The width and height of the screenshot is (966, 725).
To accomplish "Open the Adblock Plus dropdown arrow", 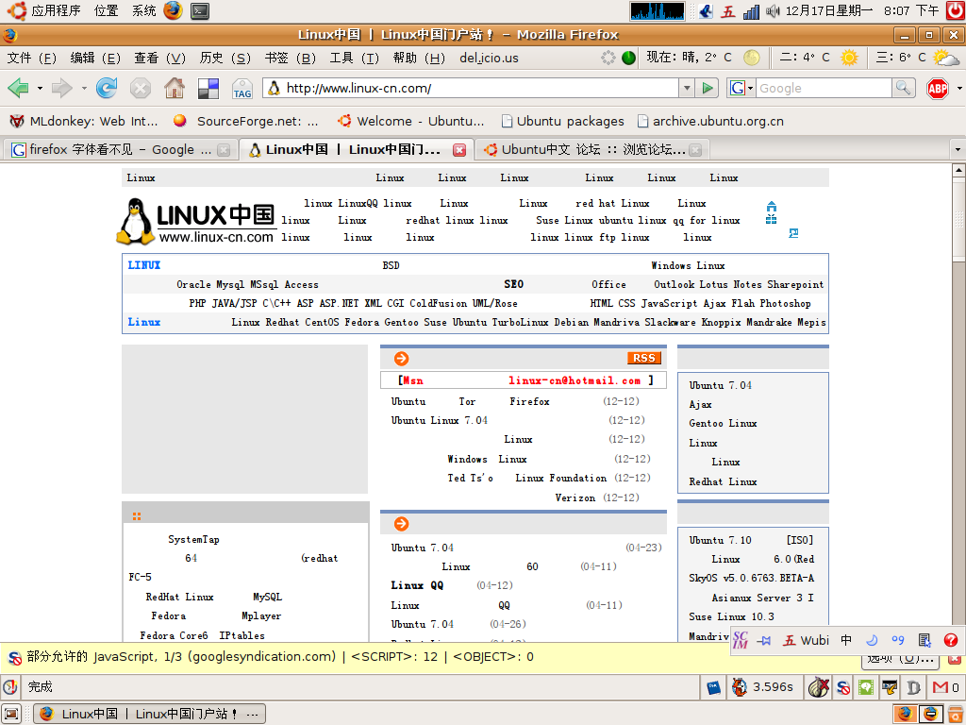I will click(958, 89).
